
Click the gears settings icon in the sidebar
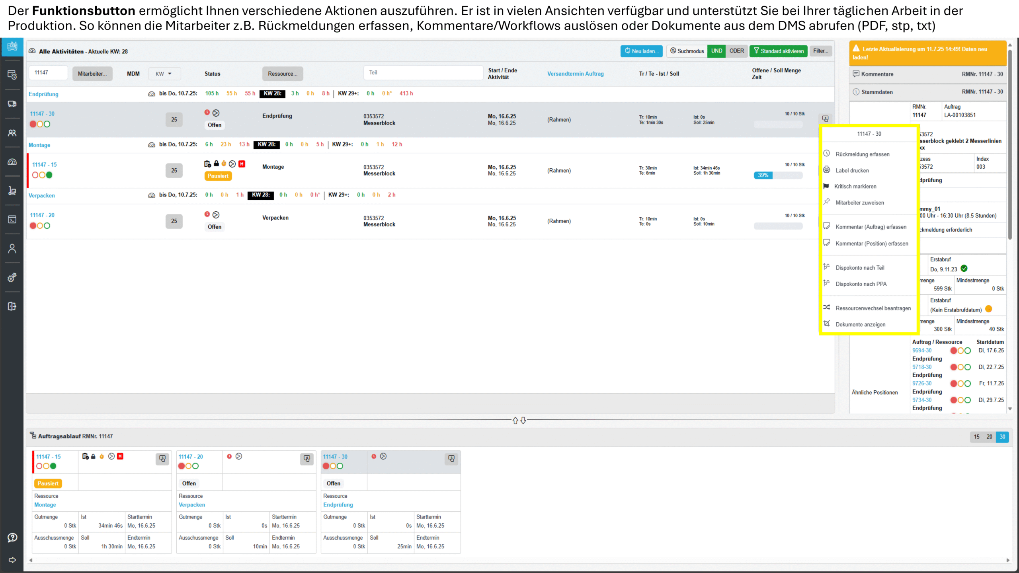(x=12, y=277)
